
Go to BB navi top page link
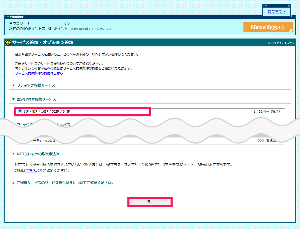[x=281, y=43]
